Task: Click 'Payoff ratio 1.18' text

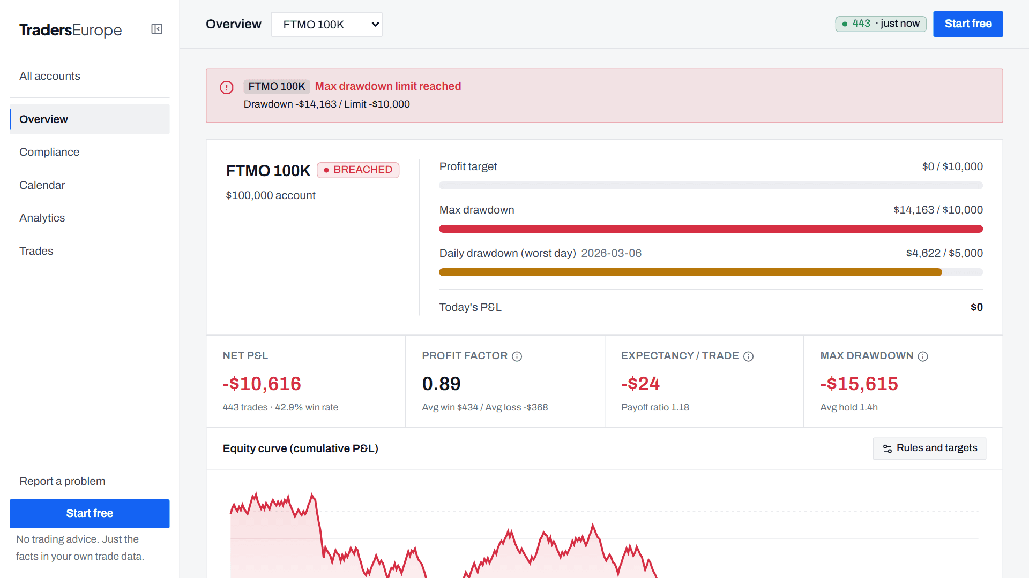Action: click(x=655, y=407)
